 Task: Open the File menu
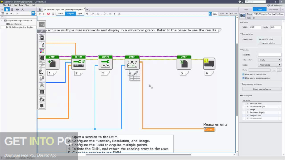(4, 5)
